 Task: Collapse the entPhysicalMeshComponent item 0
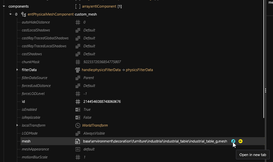[10, 14]
